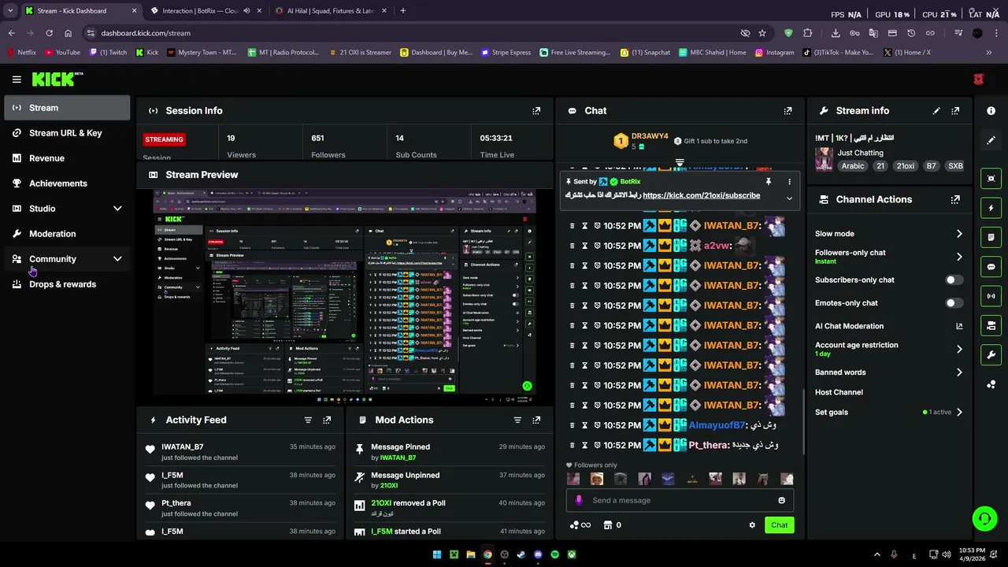
Task: Filter the Mod Actions list
Action: pyautogui.click(x=517, y=421)
